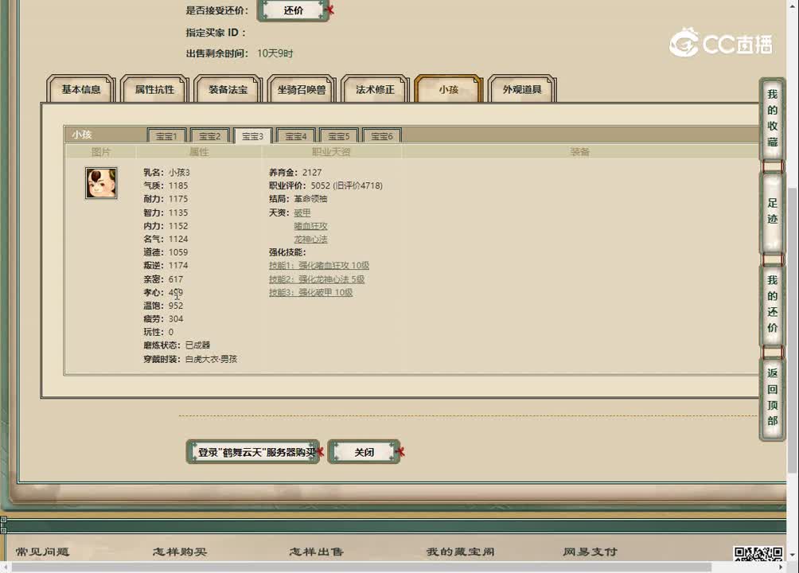The height and width of the screenshot is (573, 799).
Task: Open 技能1 强化嗜血狂攻 10级 link
Action: click(319, 266)
